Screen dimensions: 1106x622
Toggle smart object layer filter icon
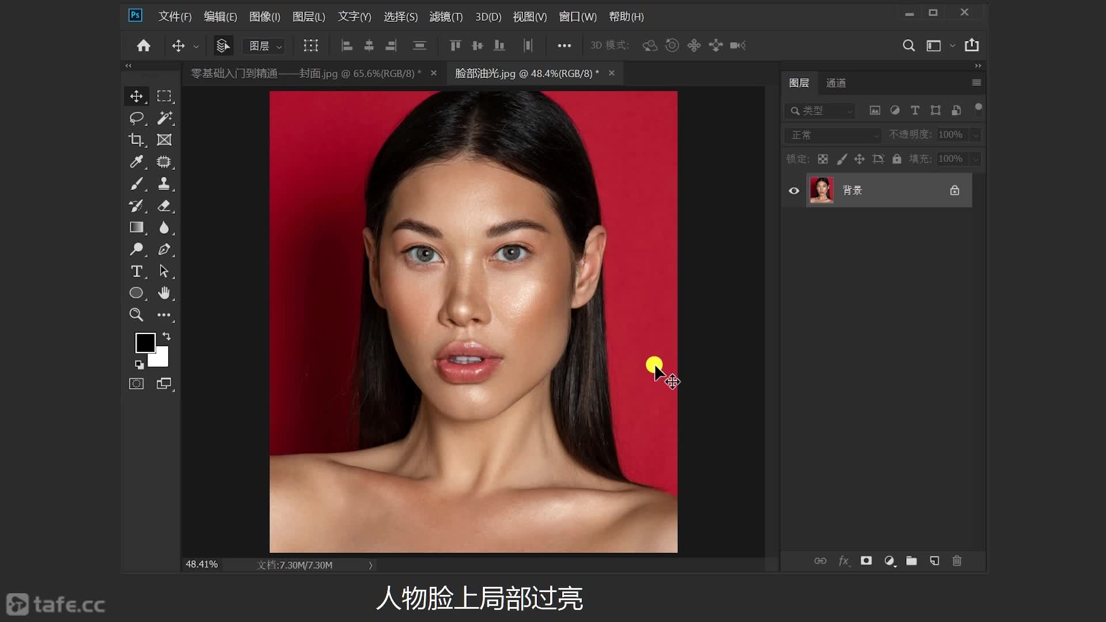click(956, 110)
